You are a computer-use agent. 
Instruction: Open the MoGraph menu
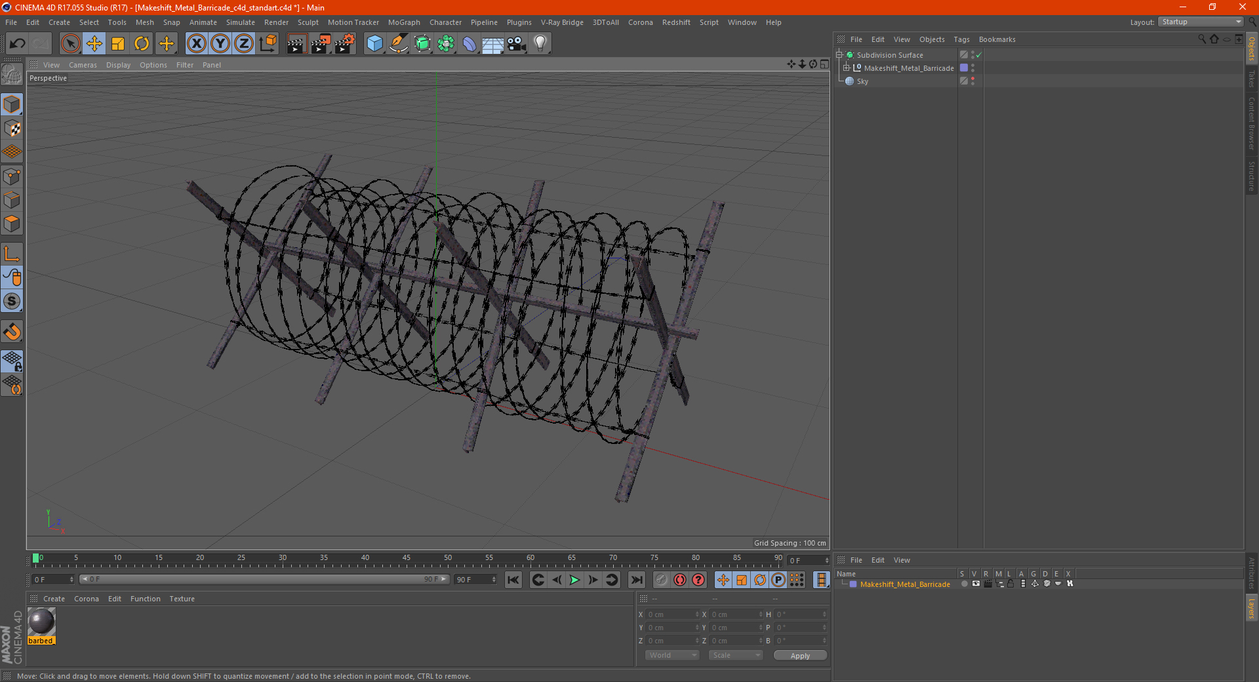point(404,22)
